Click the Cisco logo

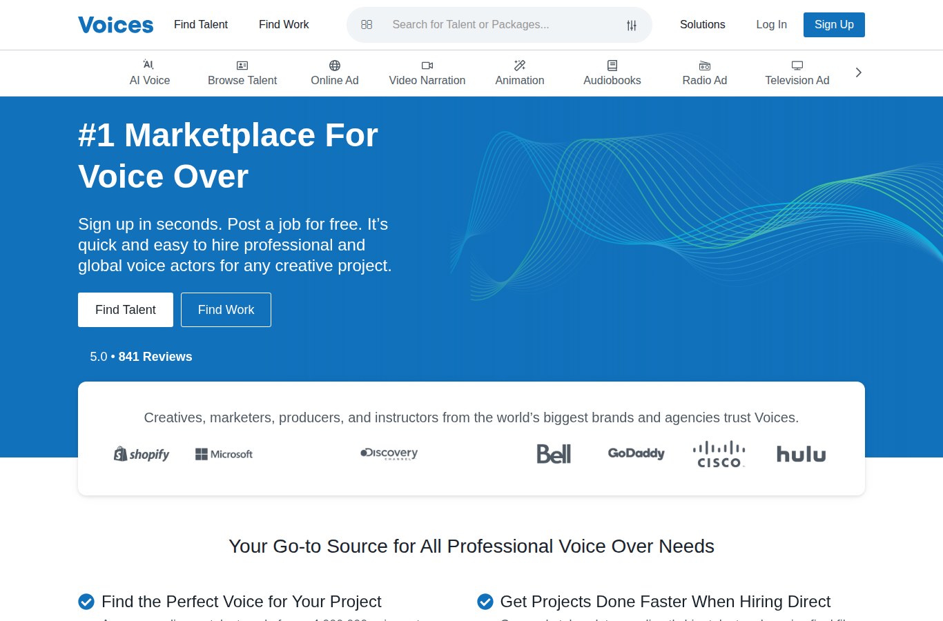coord(719,454)
